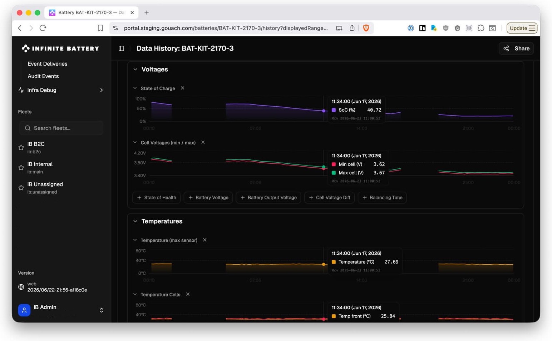Add the State of Health chart
The image size is (552, 341).
(x=156, y=198)
